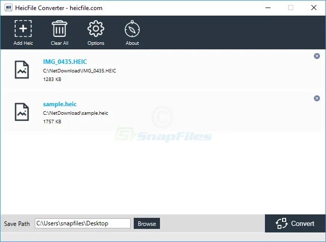326x242 pixels.
Task: Close the HeicFile Converter window
Action: (314, 8)
